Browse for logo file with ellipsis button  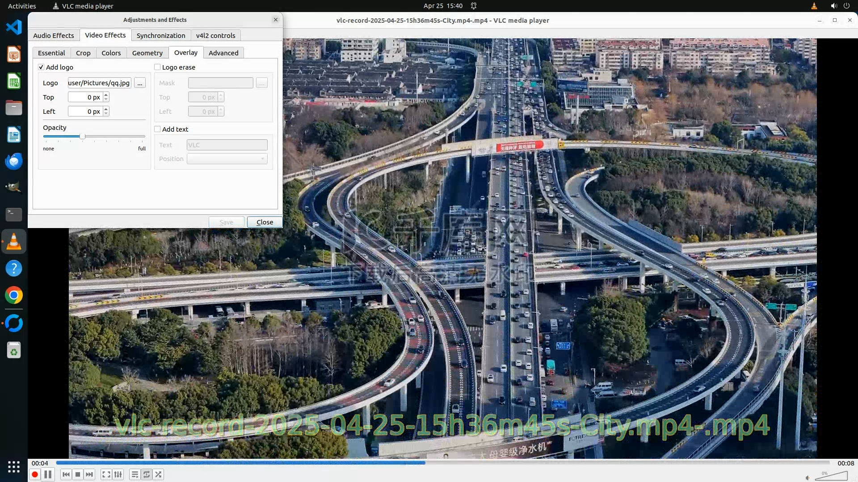(x=140, y=83)
